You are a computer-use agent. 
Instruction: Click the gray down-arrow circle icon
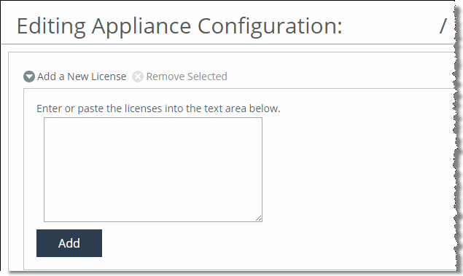[x=29, y=76]
